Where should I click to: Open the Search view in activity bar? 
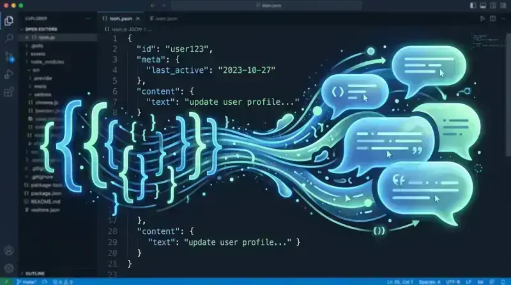point(9,38)
